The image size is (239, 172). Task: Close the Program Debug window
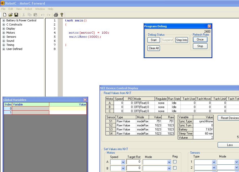click(210, 26)
